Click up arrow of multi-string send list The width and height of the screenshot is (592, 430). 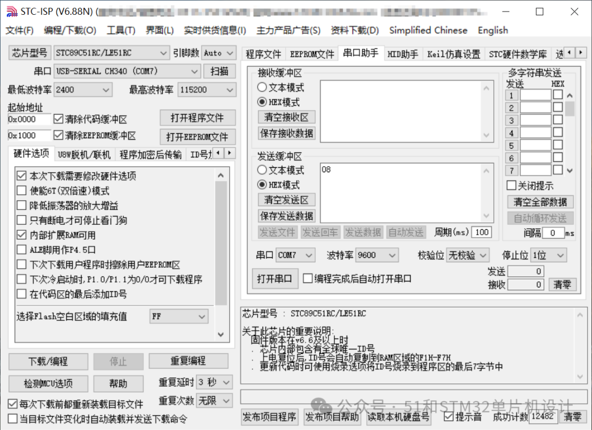click(570, 95)
